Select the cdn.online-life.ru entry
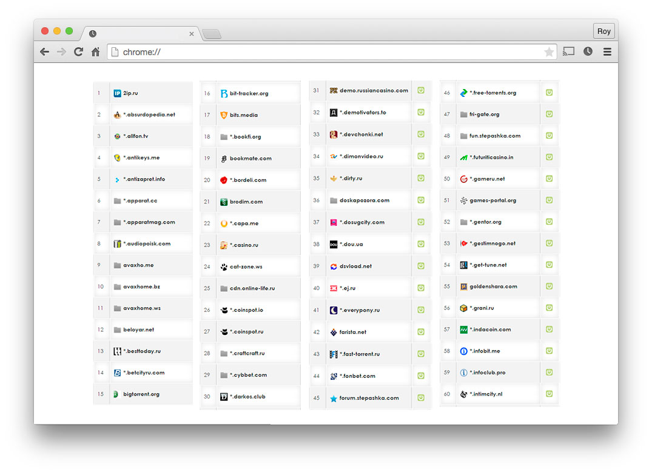This screenshot has height=473, width=652. click(x=250, y=288)
